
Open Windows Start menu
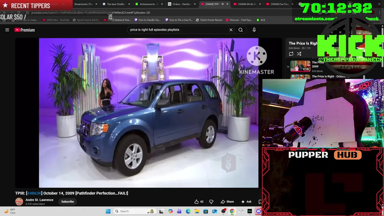[x=108, y=211]
